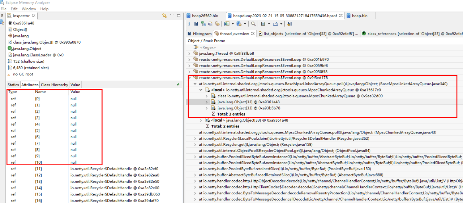Open the Overview info icon in toolbar

tap(189, 24)
